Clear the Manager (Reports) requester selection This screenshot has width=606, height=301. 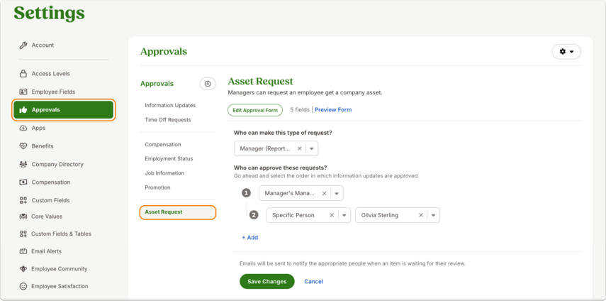[x=299, y=148]
